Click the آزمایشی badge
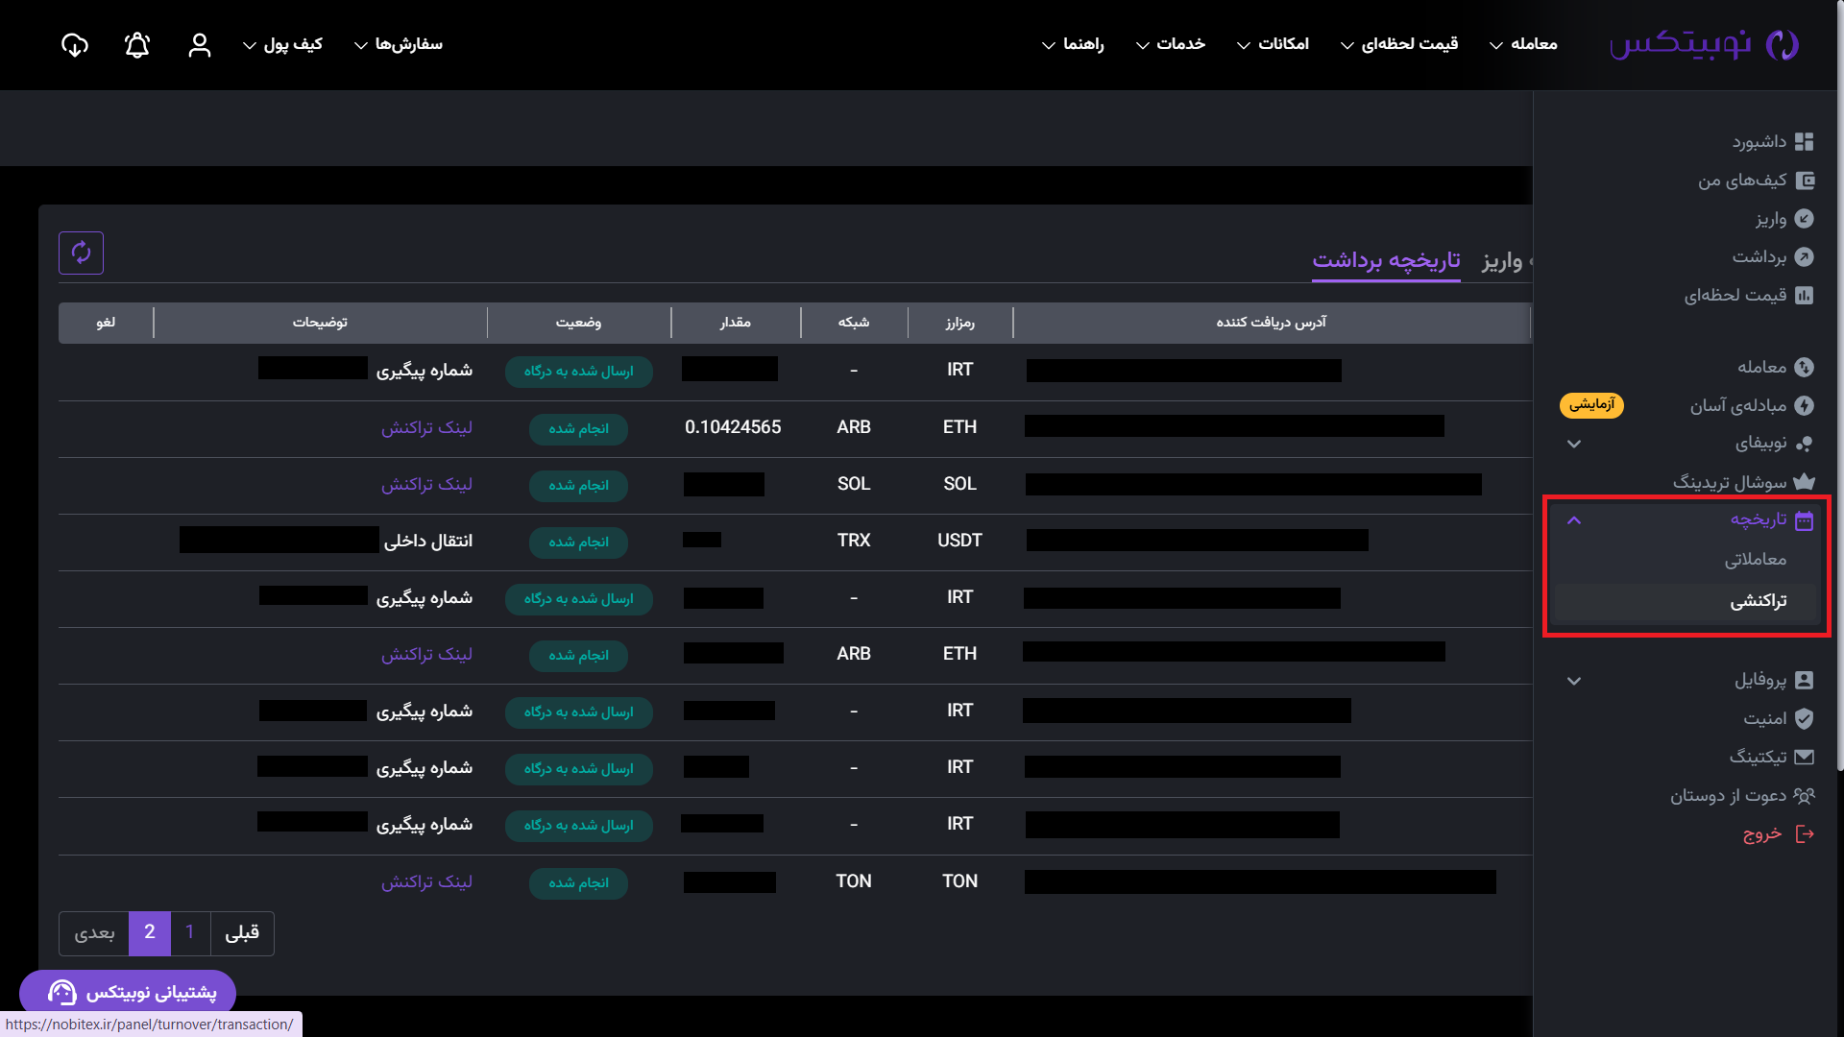This screenshot has height=1037, width=1844. [x=1591, y=405]
